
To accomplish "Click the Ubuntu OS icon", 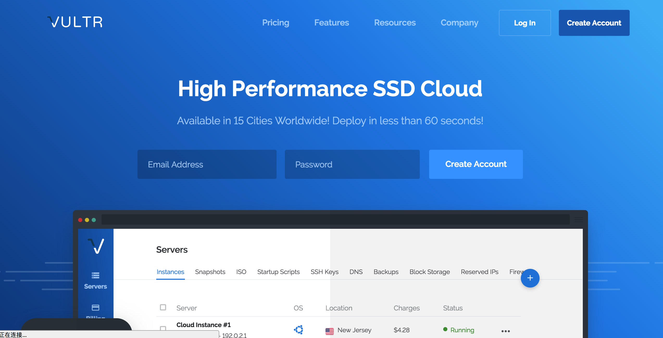I will pyautogui.click(x=298, y=330).
